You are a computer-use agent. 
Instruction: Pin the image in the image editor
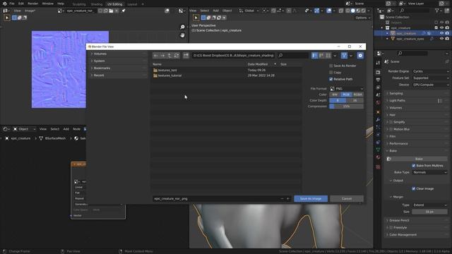[x=124, y=11]
